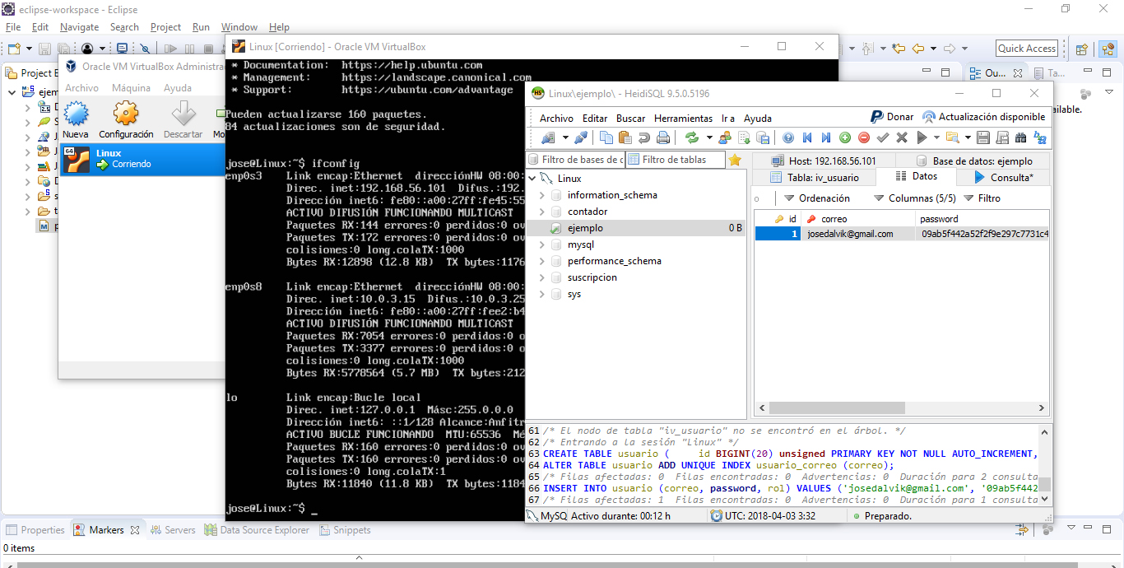Open the Consulta* tab
Screen dimensions: 1124x568
pos(1005,177)
